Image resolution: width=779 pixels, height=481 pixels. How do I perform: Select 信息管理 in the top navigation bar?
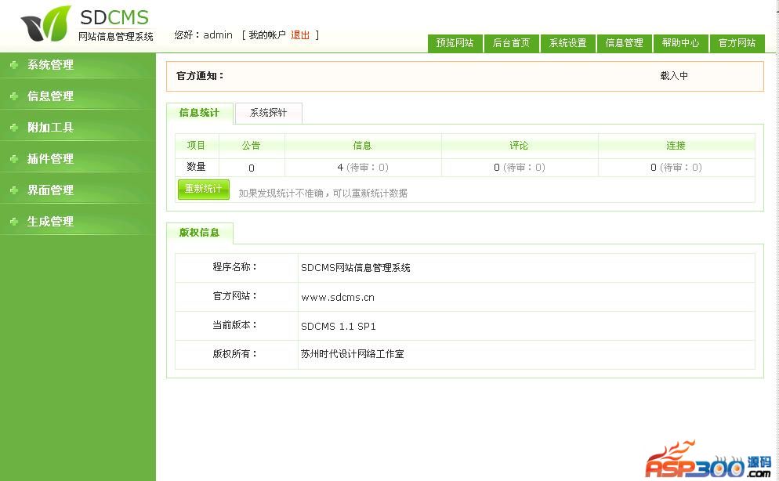pyautogui.click(x=624, y=43)
